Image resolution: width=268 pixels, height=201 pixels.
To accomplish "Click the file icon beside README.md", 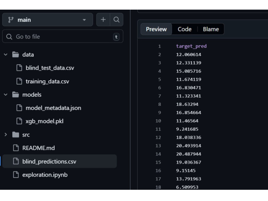I will coord(16,148).
